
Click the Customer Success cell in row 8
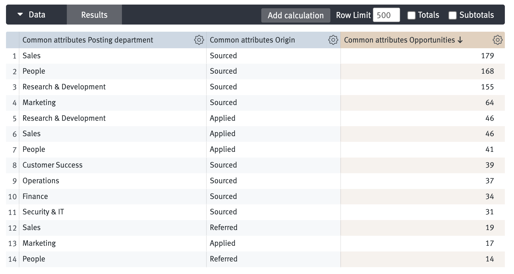click(x=53, y=165)
